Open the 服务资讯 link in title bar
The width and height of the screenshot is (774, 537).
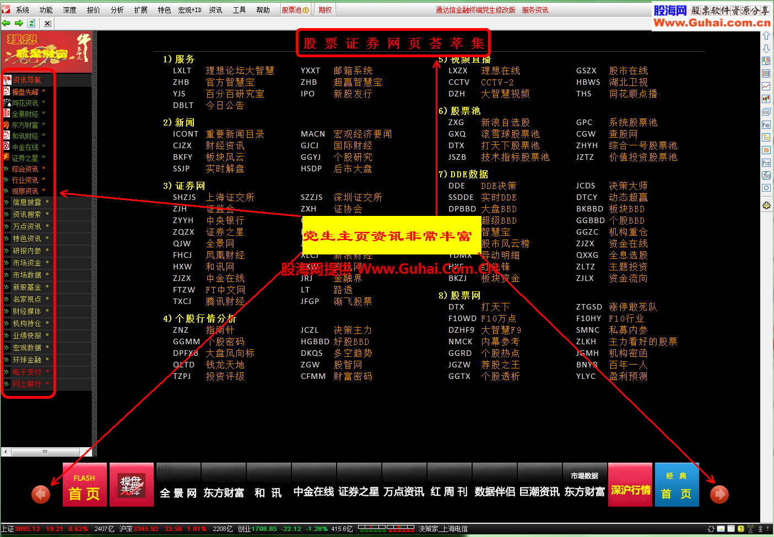535,10
